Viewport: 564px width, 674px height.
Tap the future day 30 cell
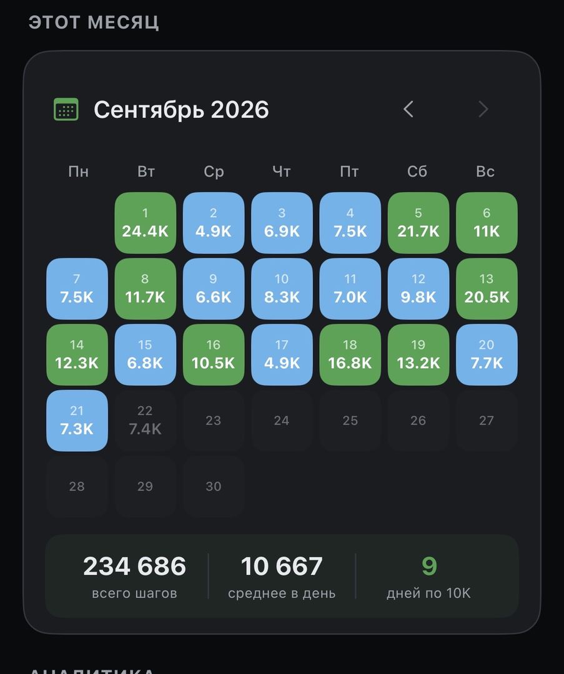click(214, 486)
